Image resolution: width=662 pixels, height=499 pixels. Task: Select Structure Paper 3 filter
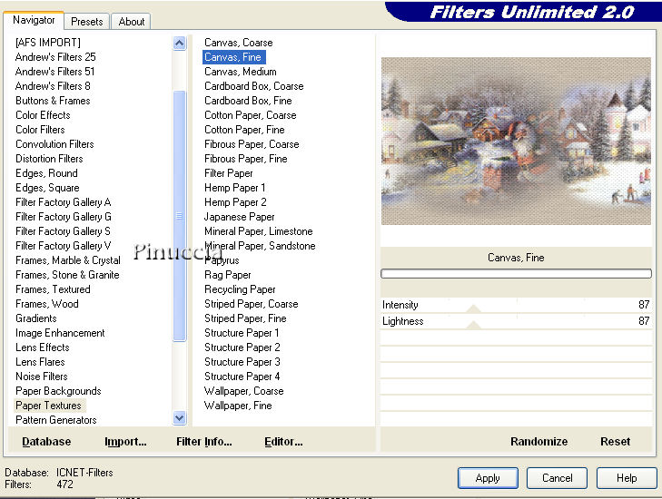(242, 362)
